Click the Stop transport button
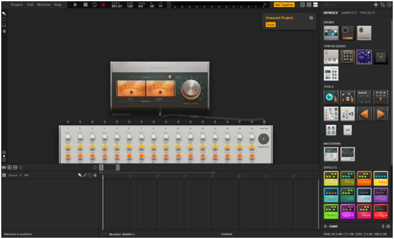The width and height of the screenshot is (394, 239). (85, 5)
